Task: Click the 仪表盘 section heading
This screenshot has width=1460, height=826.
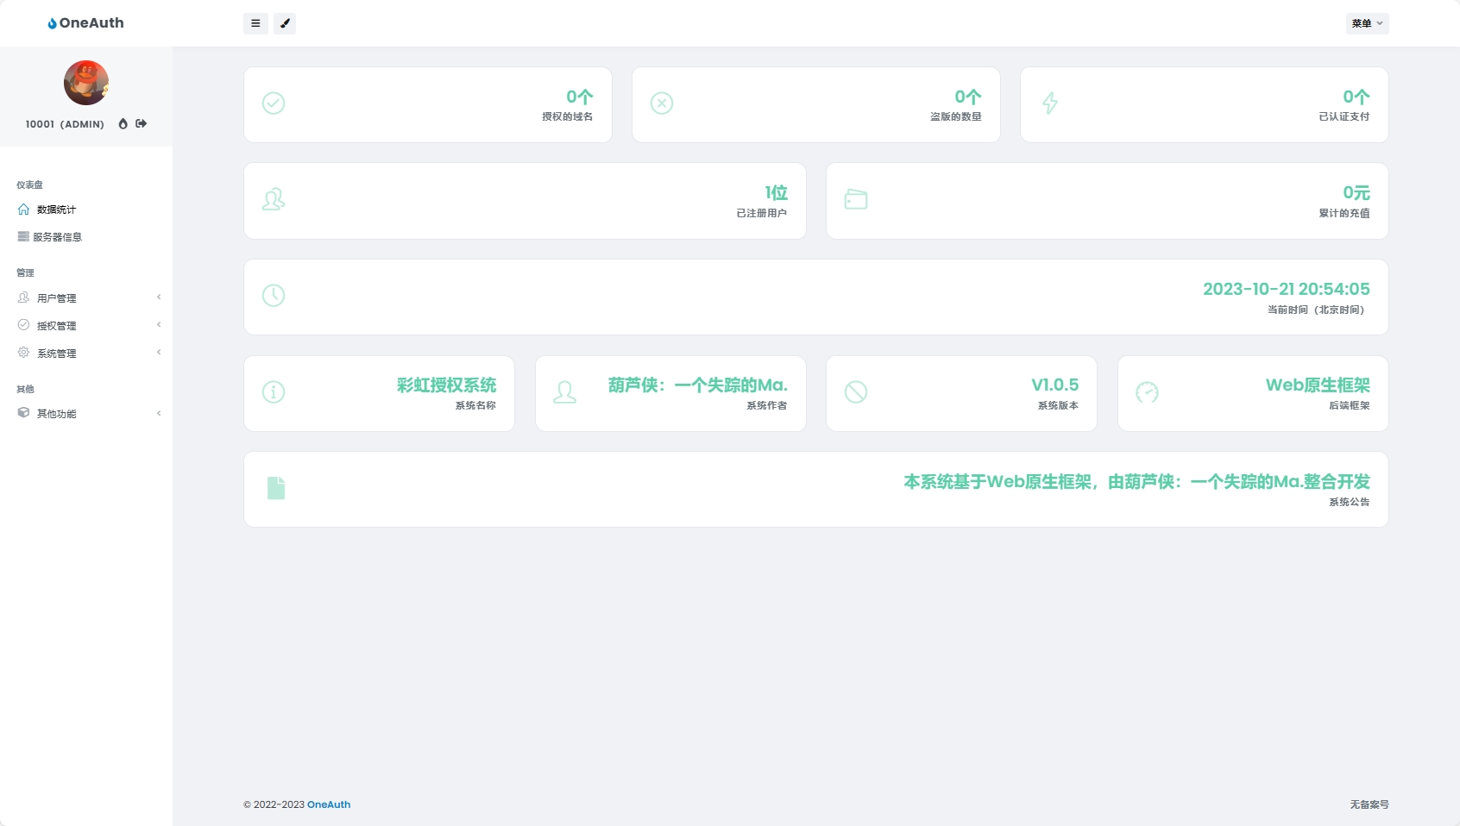Action: (x=29, y=185)
